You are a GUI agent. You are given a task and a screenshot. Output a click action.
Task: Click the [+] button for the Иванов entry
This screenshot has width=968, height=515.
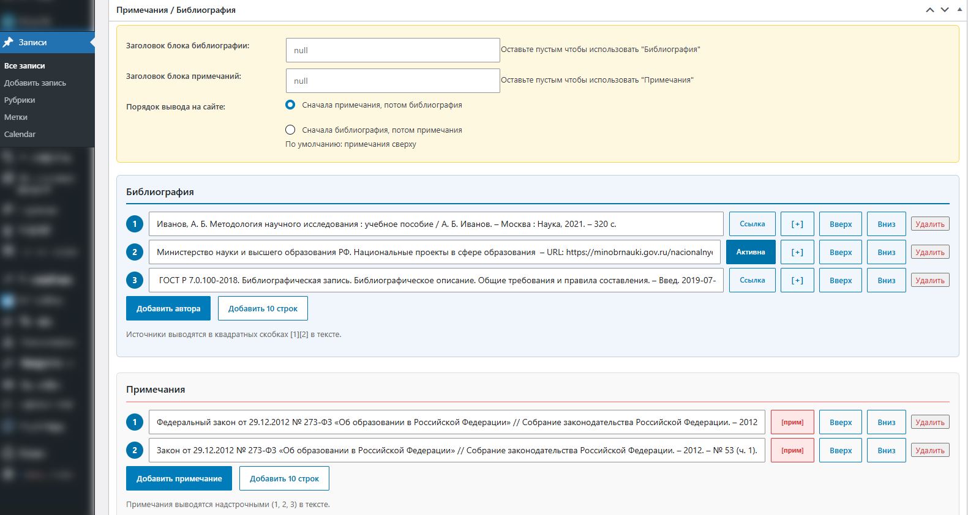[x=797, y=224]
